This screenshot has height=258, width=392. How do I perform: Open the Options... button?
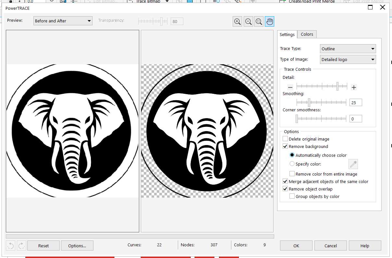click(77, 246)
